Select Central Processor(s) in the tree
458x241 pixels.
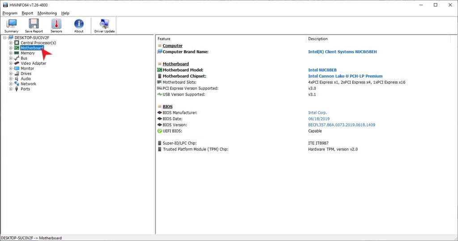coord(38,43)
